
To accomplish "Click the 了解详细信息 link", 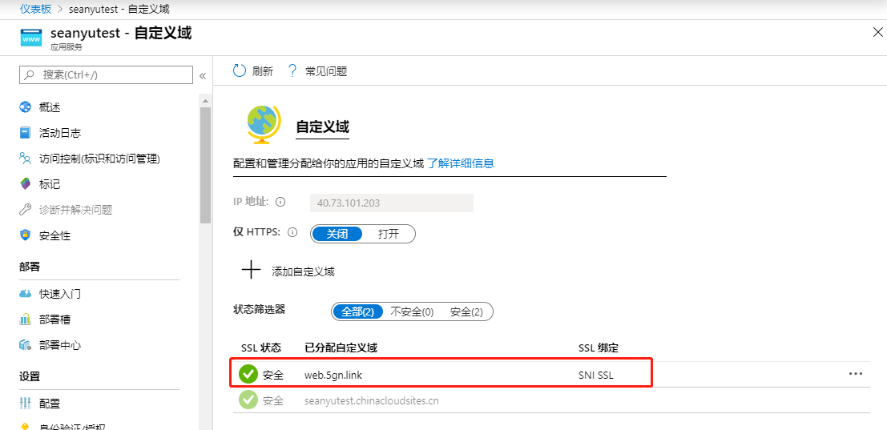I will point(461,163).
